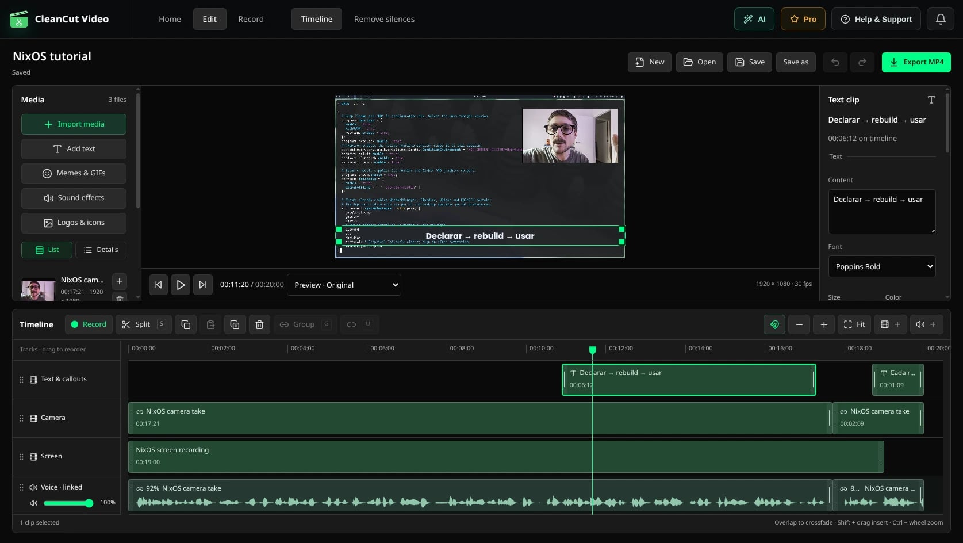This screenshot has height=543, width=963.
Task: Add a new video track
Action: coord(890,324)
